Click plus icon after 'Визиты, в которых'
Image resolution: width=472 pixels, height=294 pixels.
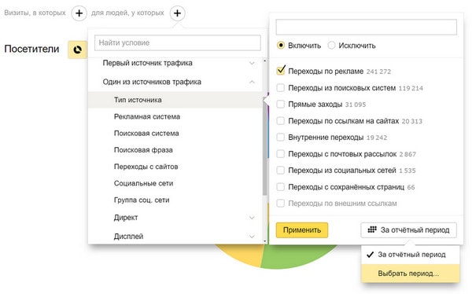tap(79, 13)
